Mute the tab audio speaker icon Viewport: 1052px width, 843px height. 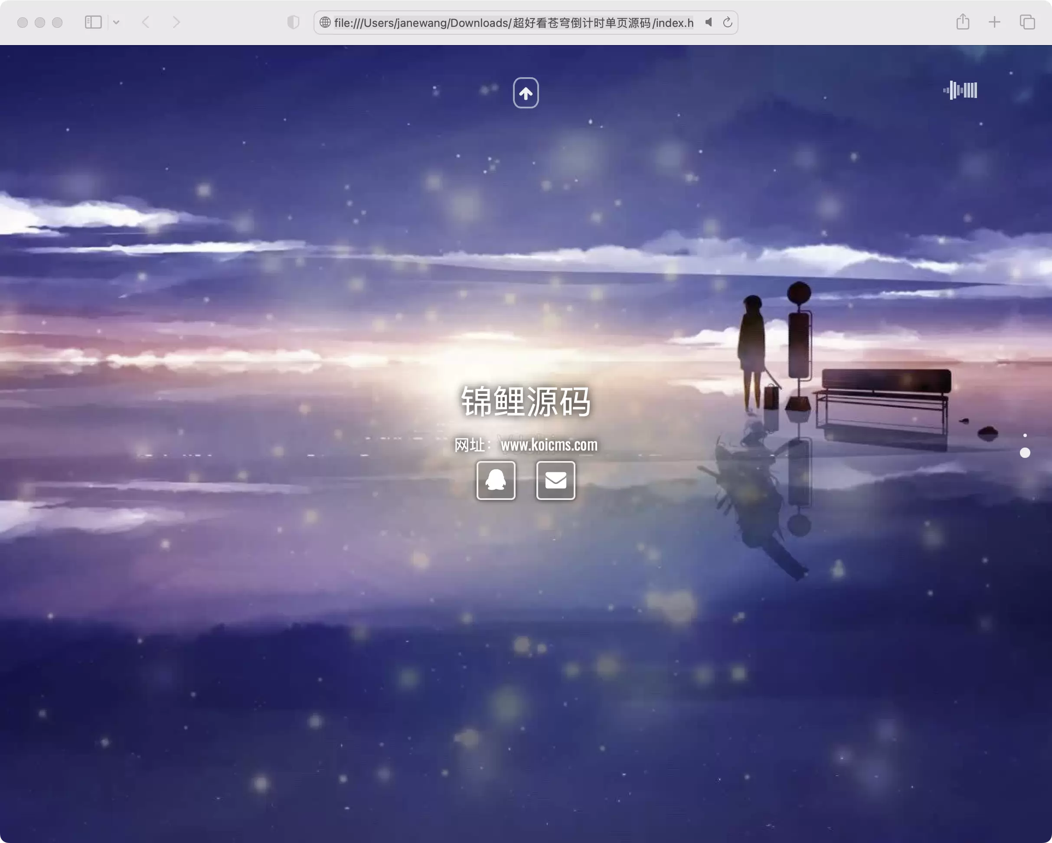click(x=709, y=23)
